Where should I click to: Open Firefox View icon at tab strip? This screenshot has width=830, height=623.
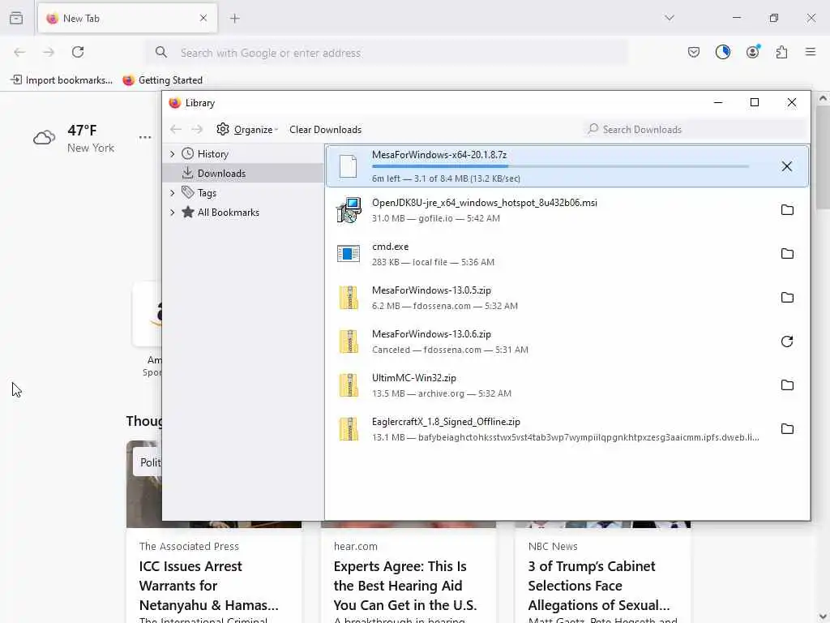16,18
